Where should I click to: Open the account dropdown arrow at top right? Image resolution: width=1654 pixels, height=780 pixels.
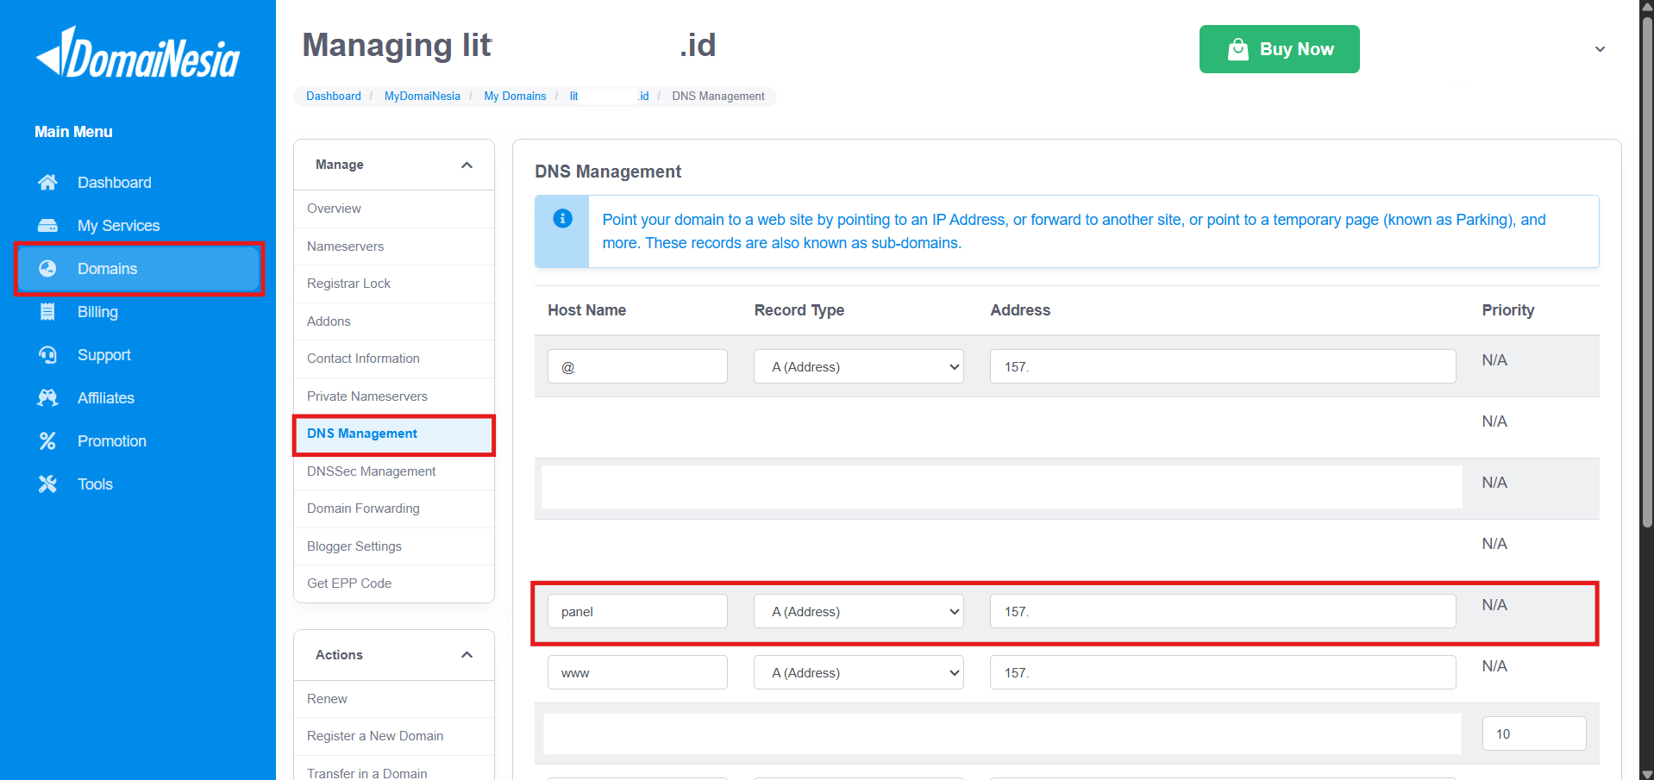(x=1600, y=49)
